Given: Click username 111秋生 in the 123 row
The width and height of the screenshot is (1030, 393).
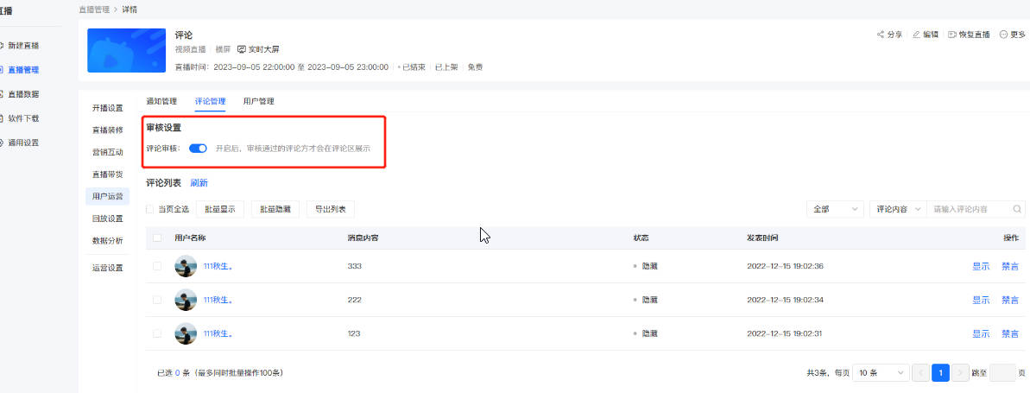Looking at the screenshot, I should point(218,333).
